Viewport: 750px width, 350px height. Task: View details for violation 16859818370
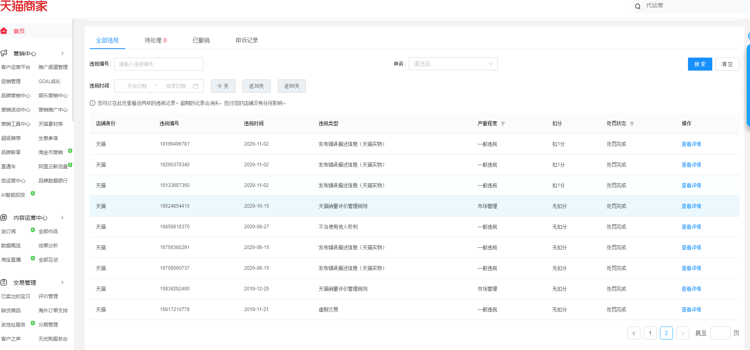coord(691,227)
